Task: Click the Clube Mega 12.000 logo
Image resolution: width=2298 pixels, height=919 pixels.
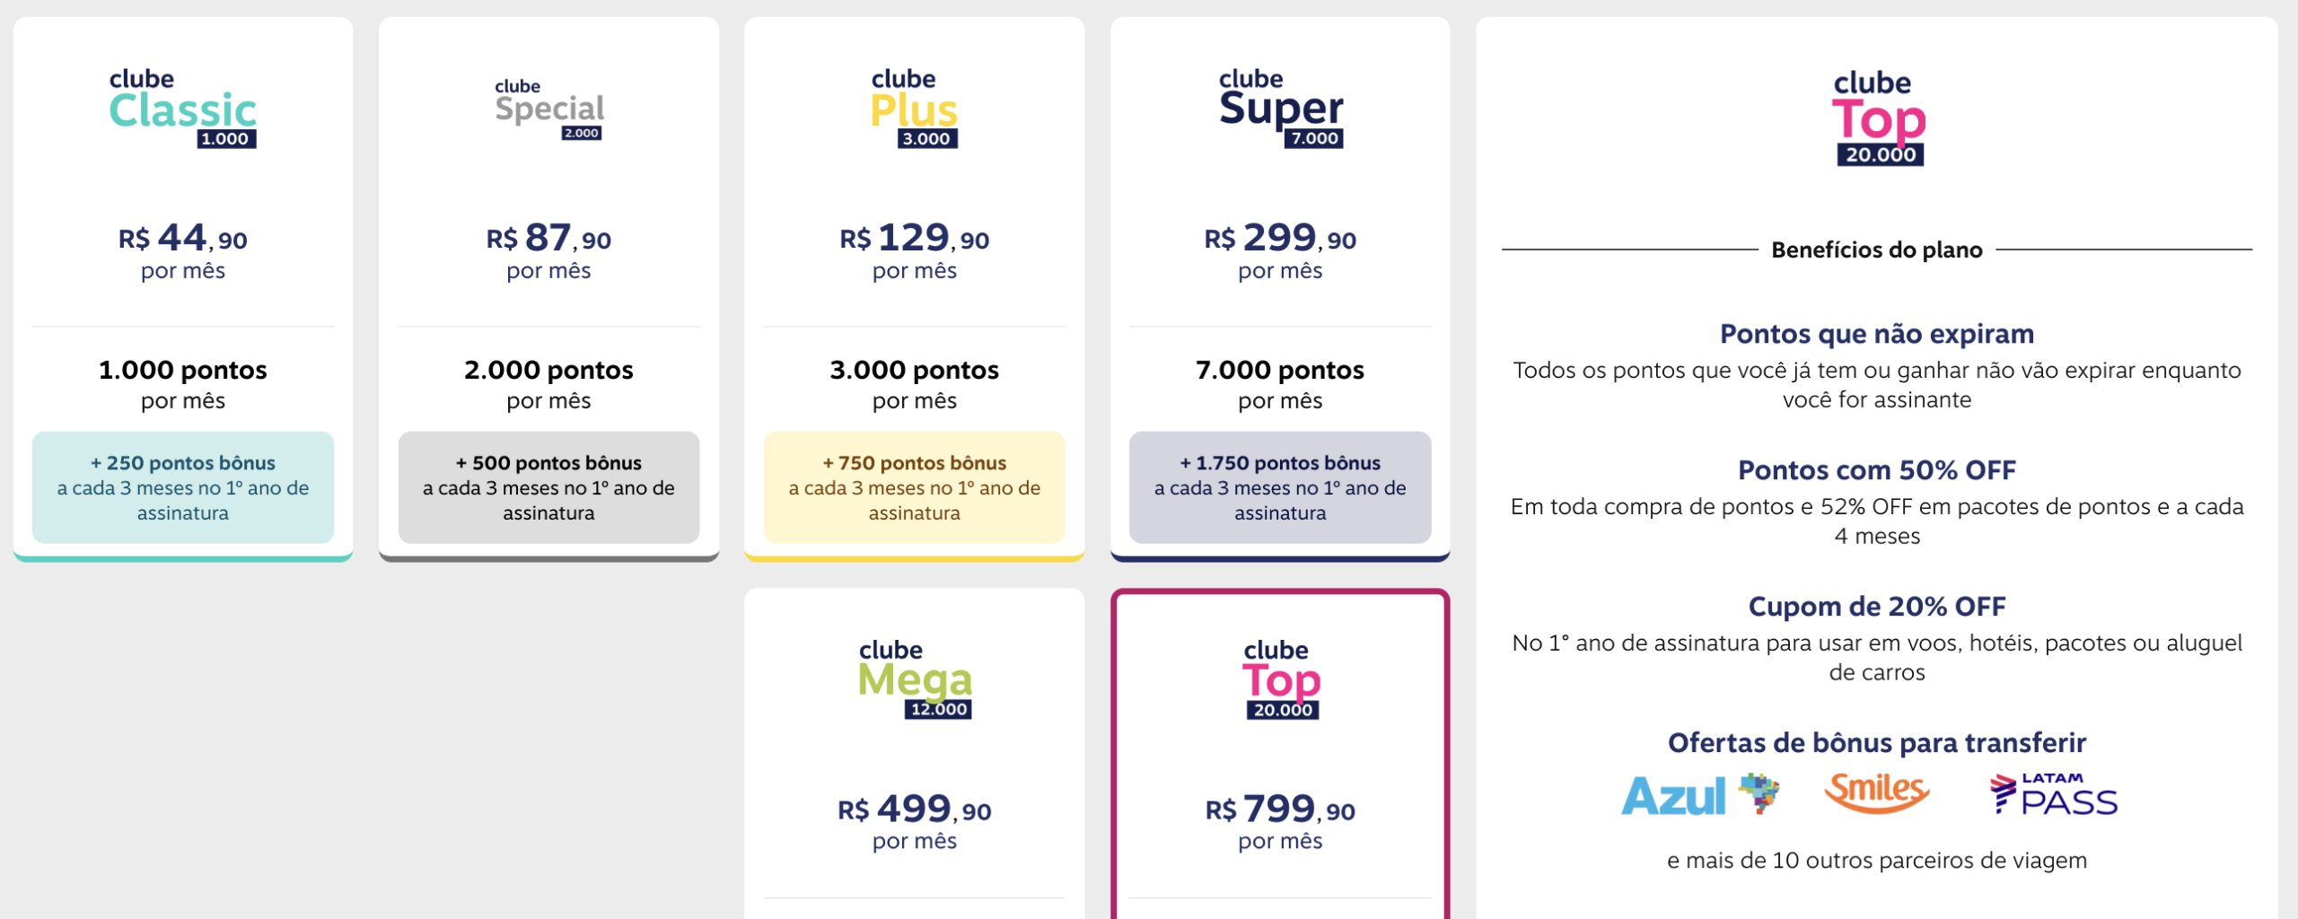Action: 915,679
